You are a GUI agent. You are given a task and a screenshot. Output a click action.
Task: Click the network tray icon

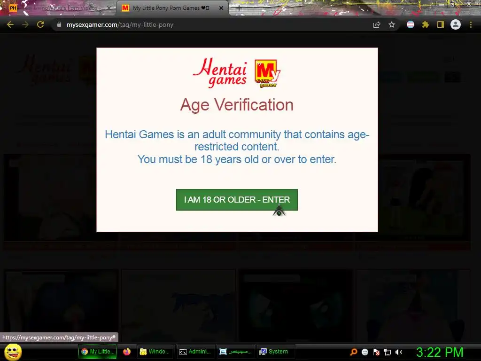coord(388,352)
